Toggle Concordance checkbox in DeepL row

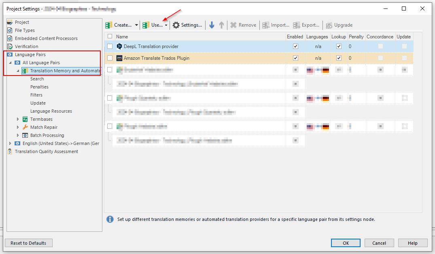[380, 46]
